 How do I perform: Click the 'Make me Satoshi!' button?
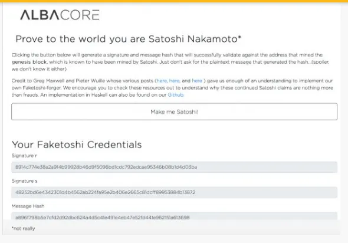pos(174,111)
